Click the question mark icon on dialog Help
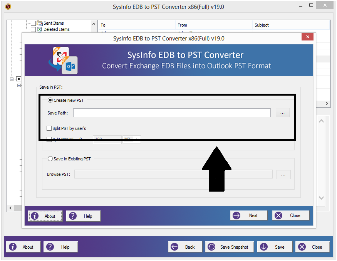The height and width of the screenshot is (261, 337). 73,216
